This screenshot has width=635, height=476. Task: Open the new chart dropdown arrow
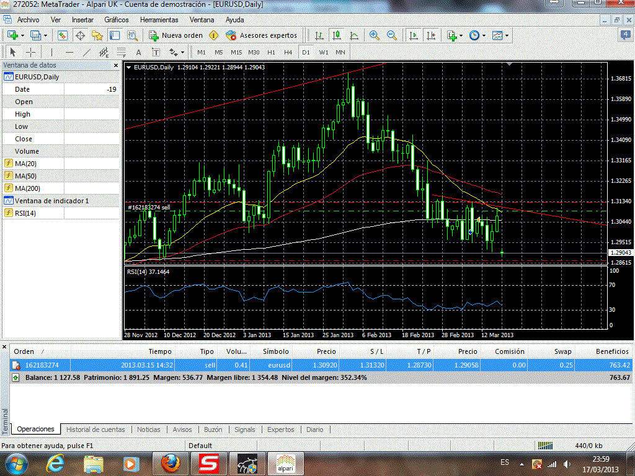point(23,35)
